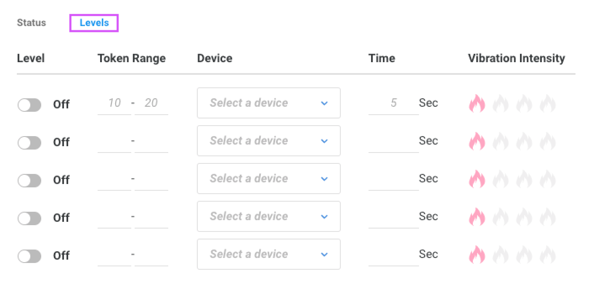Select the Levels tab
594x284 pixels.
pyautogui.click(x=94, y=23)
